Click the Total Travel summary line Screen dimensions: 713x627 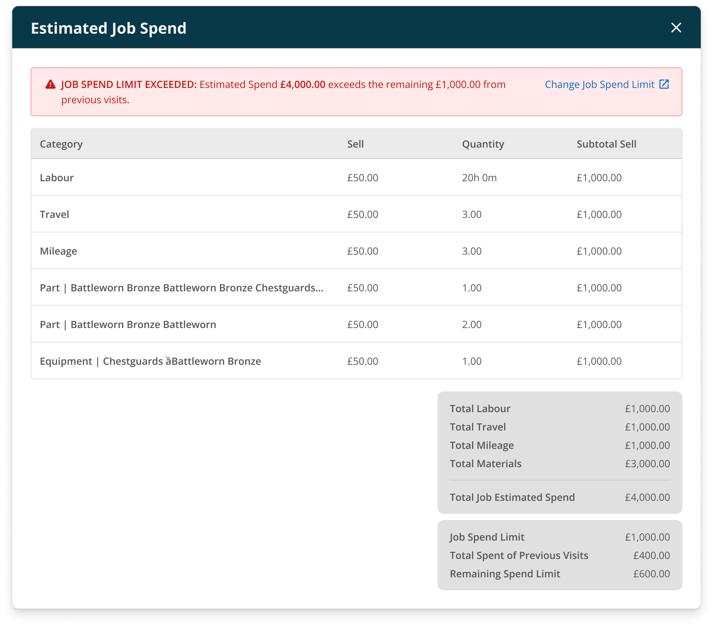tap(560, 427)
